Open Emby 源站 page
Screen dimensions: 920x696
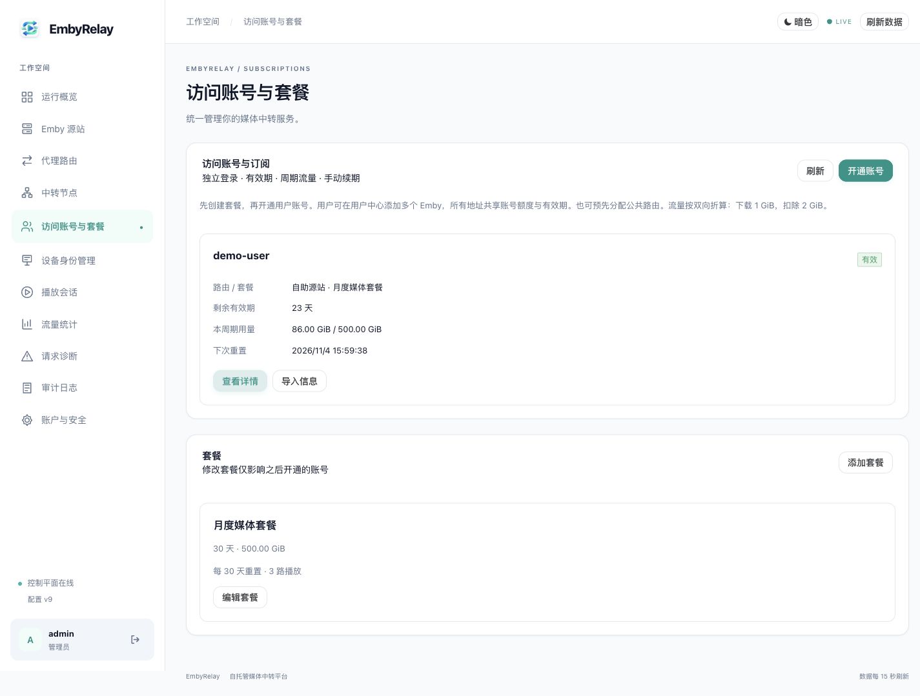pos(82,129)
